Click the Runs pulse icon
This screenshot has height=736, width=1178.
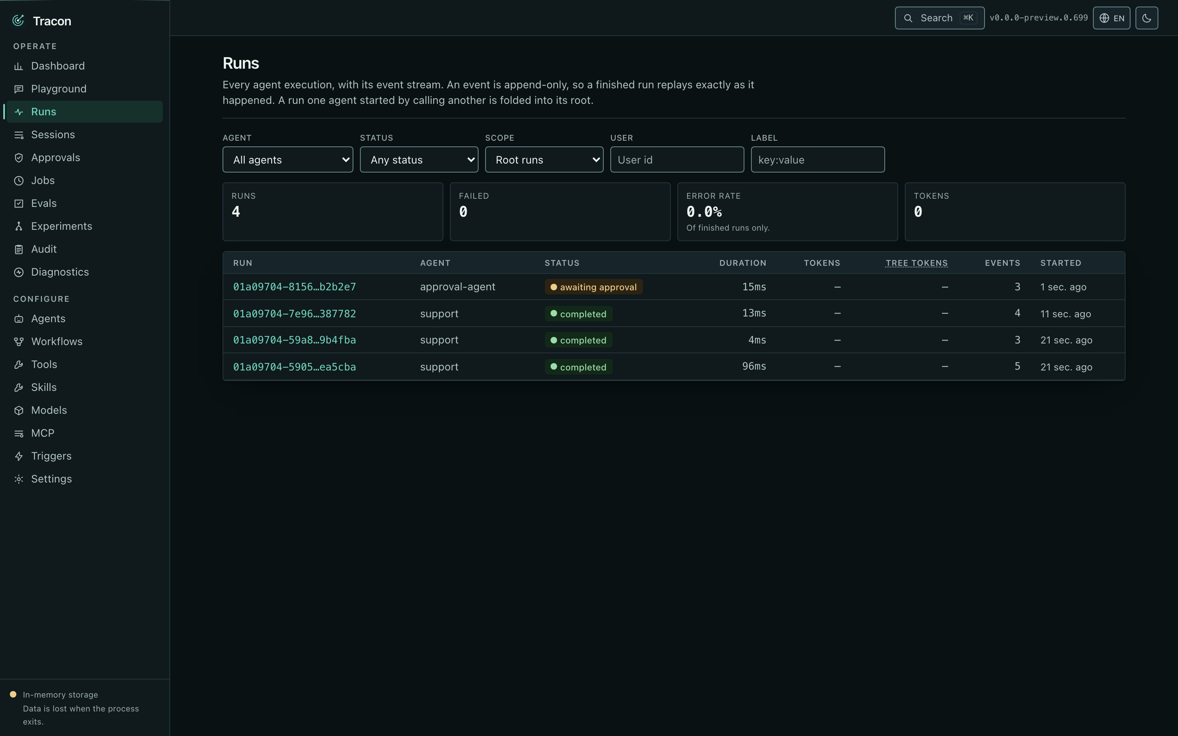[x=18, y=112]
